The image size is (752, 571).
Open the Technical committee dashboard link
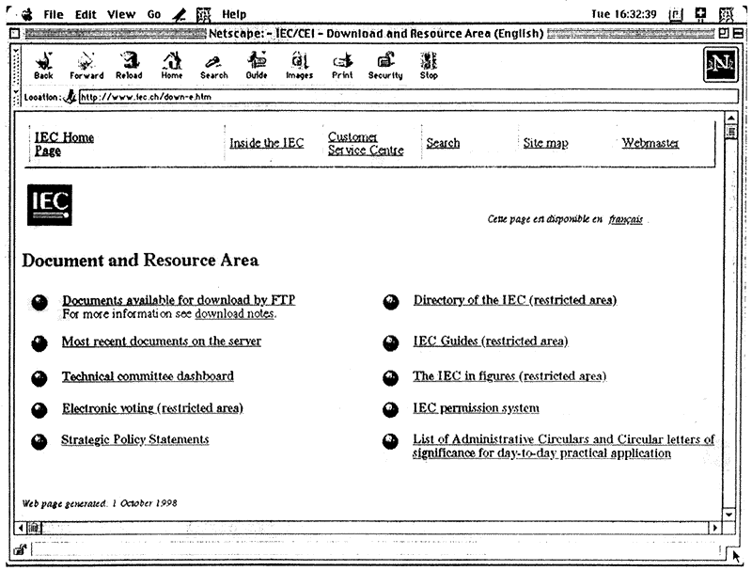[148, 376]
